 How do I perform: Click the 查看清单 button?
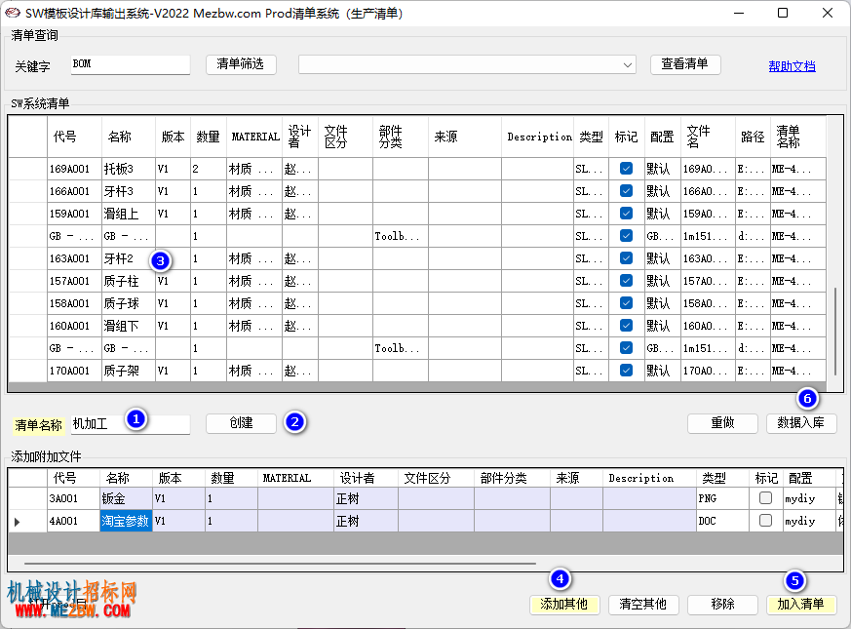[685, 64]
